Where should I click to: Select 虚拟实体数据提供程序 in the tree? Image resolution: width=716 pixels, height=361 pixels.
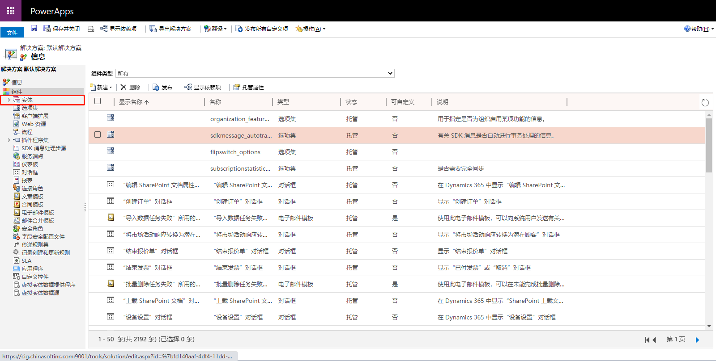tap(48, 285)
